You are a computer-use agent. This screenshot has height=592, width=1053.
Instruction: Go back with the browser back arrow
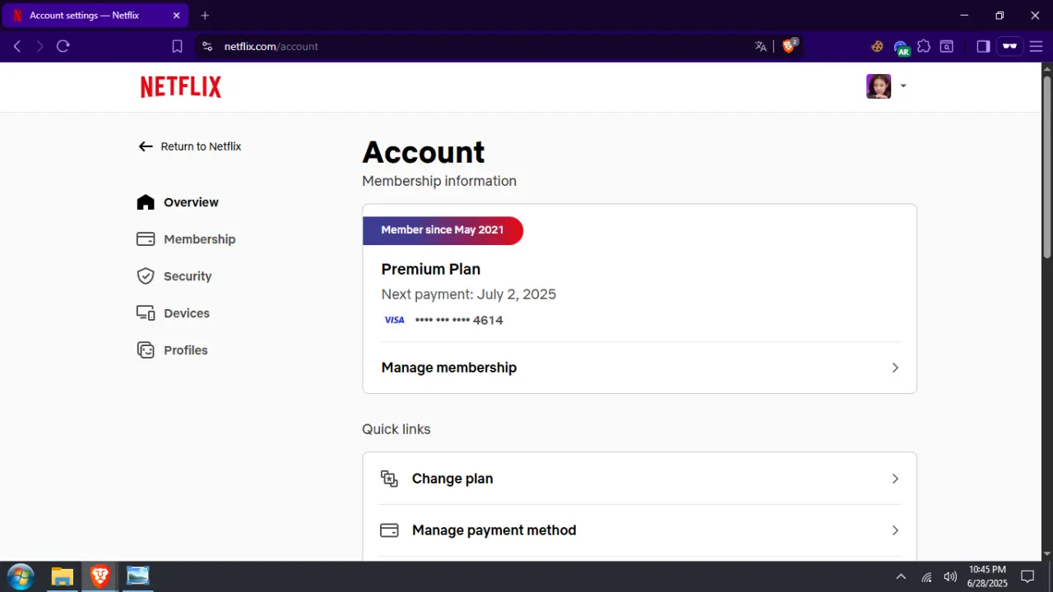click(x=17, y=46)
